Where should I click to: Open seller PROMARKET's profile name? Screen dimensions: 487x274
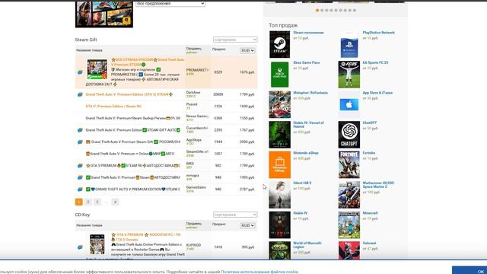tap(197, 70)
